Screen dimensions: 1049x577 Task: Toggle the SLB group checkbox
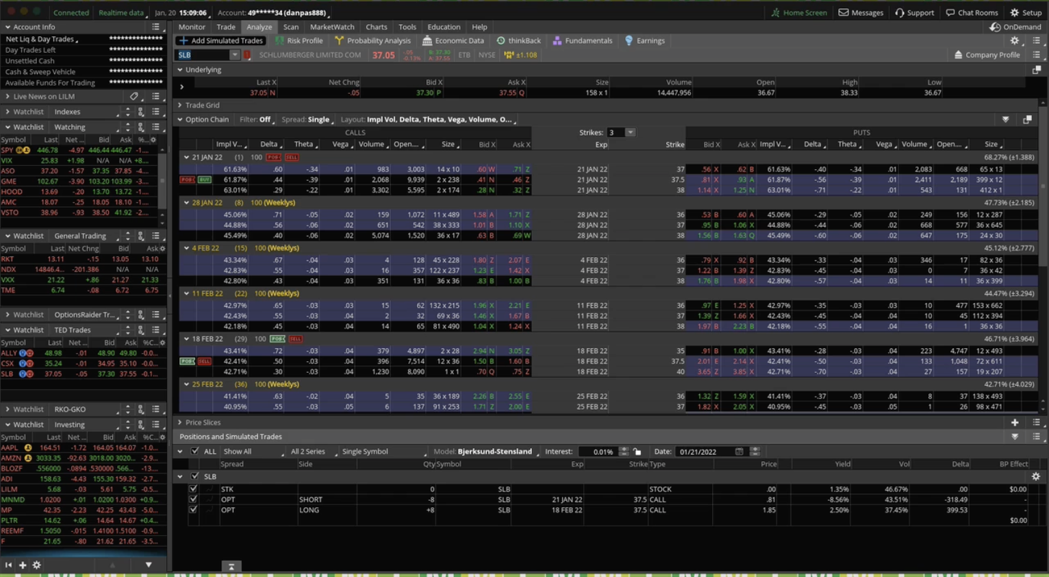point(195,476)
